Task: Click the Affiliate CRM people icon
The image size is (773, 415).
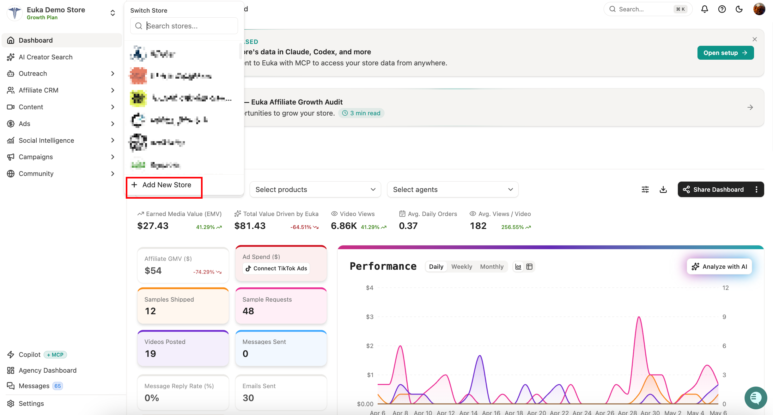Action: (x=11, y=90)
